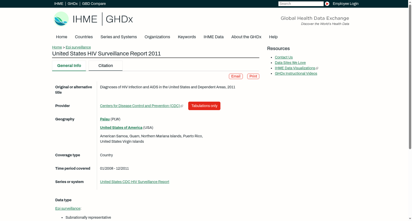The height and width of the screenshot is (221, 412).
Task: Open the Organizations navigation item
Action: [157, 37]
